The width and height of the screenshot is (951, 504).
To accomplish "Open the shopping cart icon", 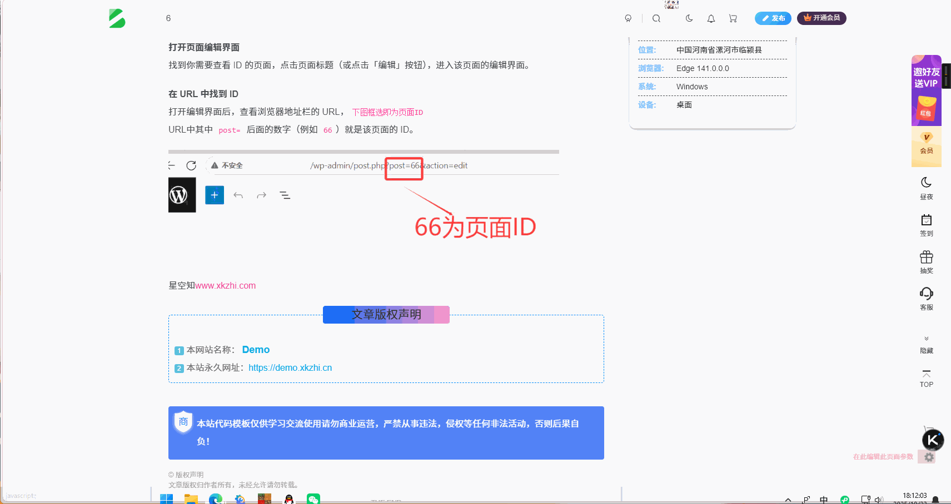I will point(733,18).
